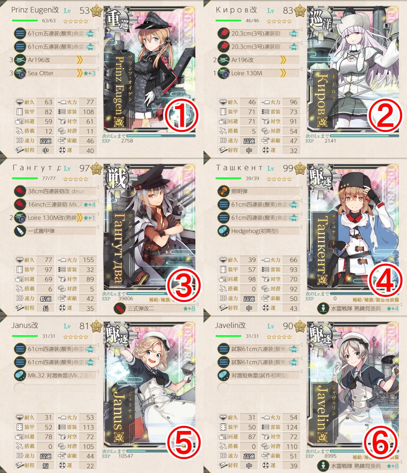
Task: Click the Mk.32 対潜魚雷 sonar icon on Janus
Action: point(20,376)
